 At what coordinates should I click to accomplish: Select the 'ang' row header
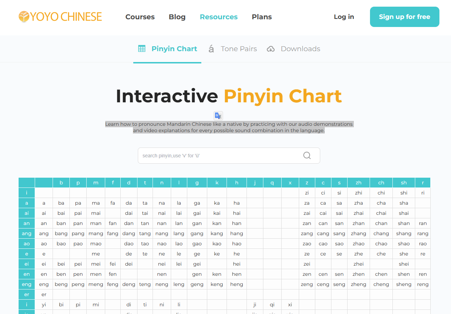tap(27, 233)
